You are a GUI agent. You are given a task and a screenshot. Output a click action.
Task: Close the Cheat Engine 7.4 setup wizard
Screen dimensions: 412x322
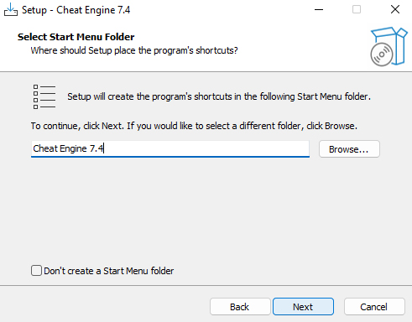click(x=395, y=9)
